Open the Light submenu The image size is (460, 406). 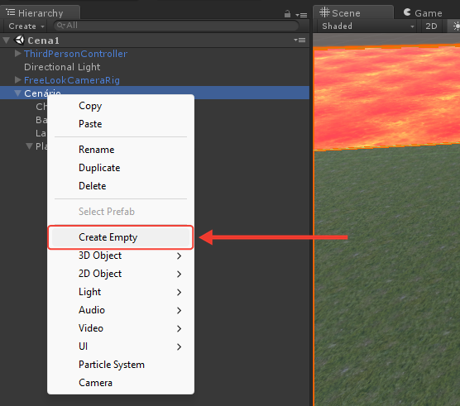(121, 292)
